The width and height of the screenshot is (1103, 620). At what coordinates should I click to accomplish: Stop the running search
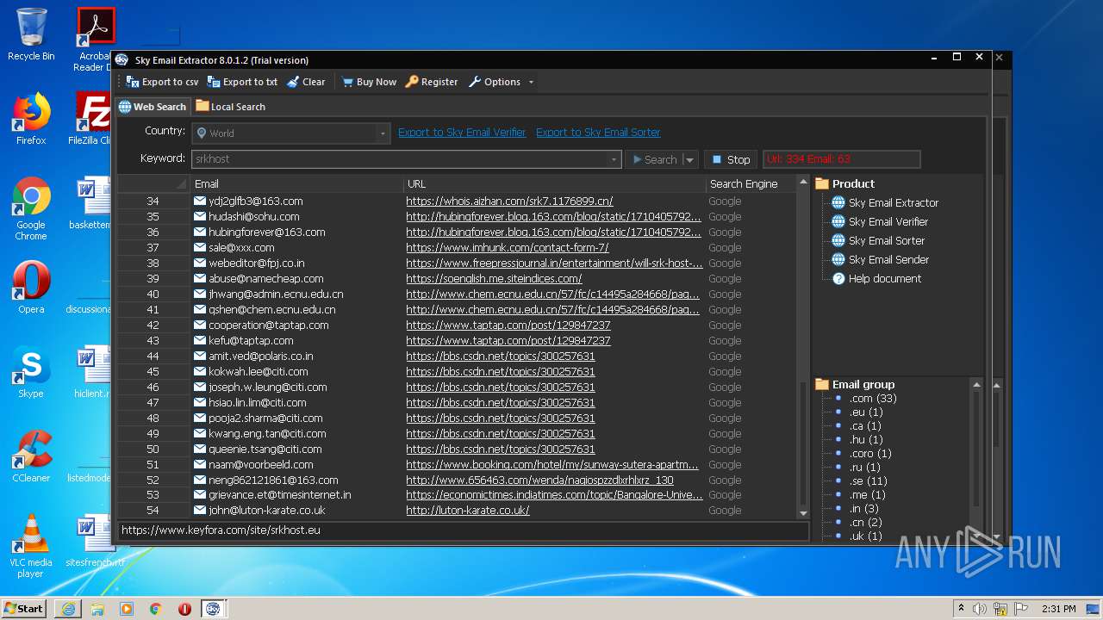click(x=731, y=159)
